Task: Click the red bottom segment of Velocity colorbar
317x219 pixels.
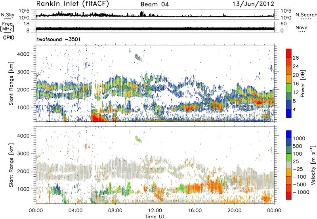Action: click(289, 196)
